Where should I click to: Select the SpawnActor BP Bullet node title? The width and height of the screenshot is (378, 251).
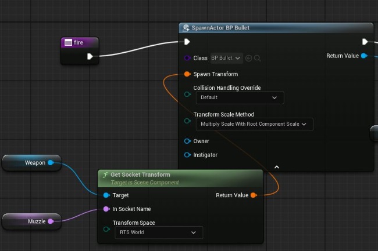pos(220,28)
